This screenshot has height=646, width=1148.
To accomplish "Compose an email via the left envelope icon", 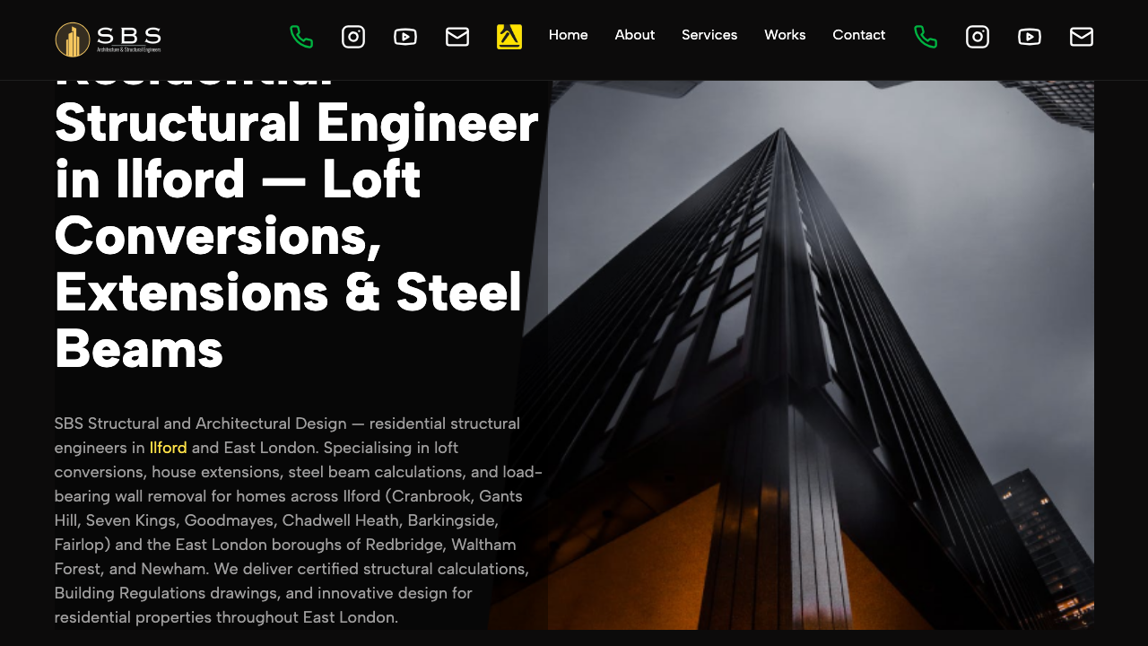I will [457, 37].
